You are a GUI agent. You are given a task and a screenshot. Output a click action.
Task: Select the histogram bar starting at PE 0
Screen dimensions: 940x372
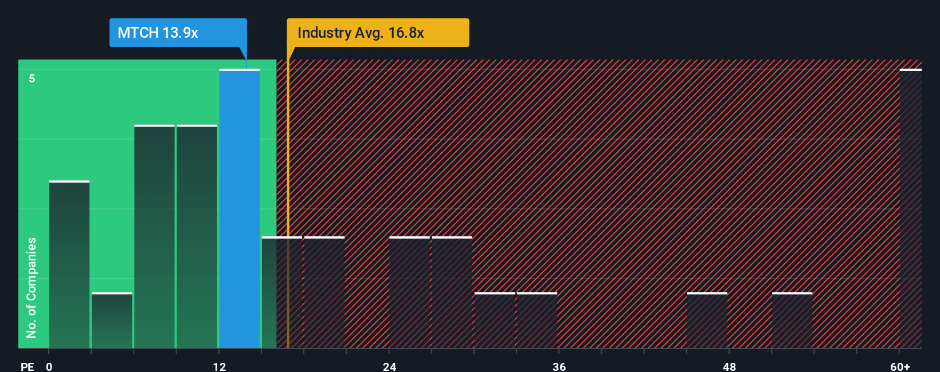pos(69,264)
